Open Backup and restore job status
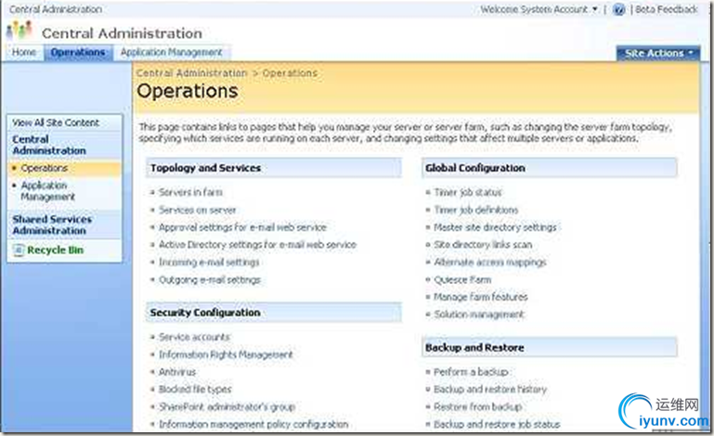714x436 pixels. [x=497, y=424]
